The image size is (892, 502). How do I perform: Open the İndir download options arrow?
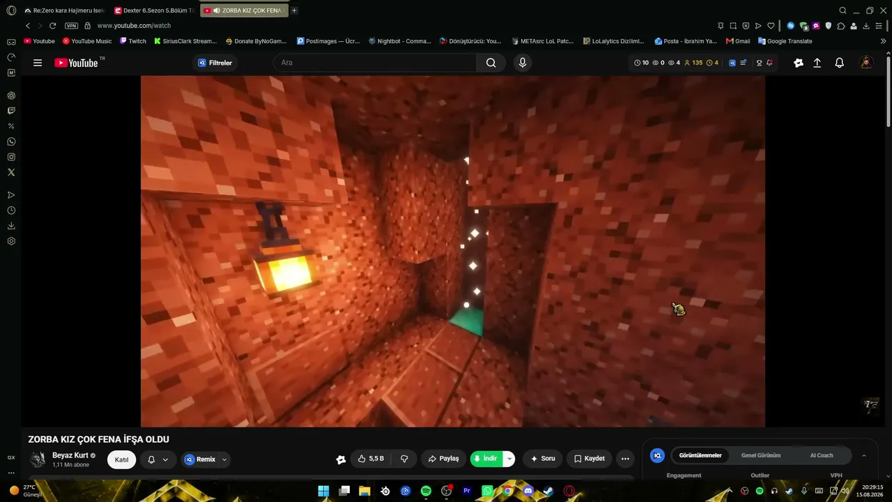click(509, 459)
